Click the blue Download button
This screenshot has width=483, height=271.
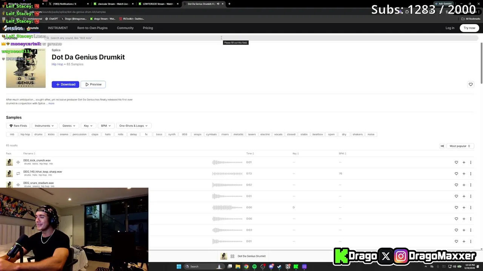65,84
